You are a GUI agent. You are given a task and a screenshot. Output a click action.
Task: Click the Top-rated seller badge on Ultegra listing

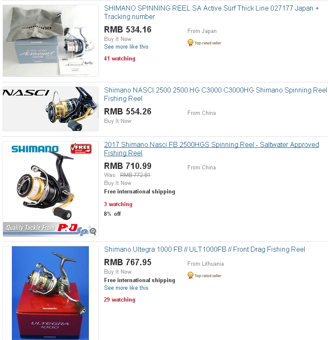204,276
